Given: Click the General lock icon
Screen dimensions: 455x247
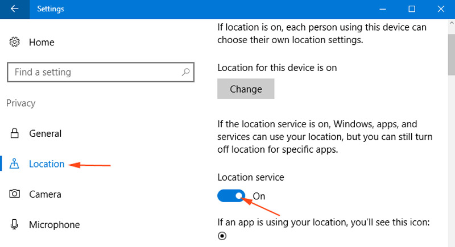Looking at the screenshot, I should coord(15,133).
